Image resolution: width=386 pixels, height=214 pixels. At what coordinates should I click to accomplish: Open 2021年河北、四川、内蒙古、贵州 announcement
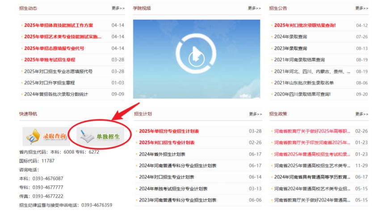pos(312,71)
